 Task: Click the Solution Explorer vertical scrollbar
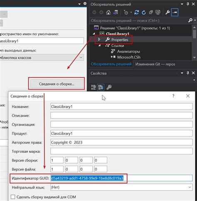[195, 42]
